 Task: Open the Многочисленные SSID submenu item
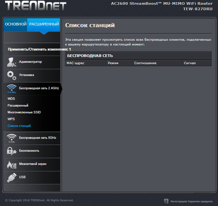point(24,112)
